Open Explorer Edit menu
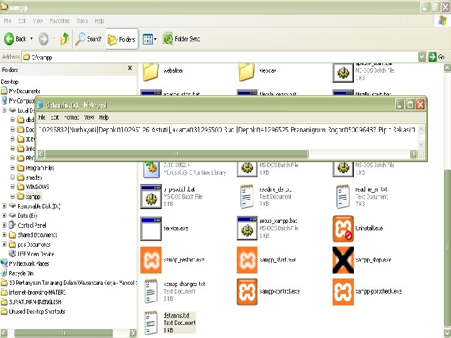The width and height of the screenshot is (451, 338). [22, 21]
